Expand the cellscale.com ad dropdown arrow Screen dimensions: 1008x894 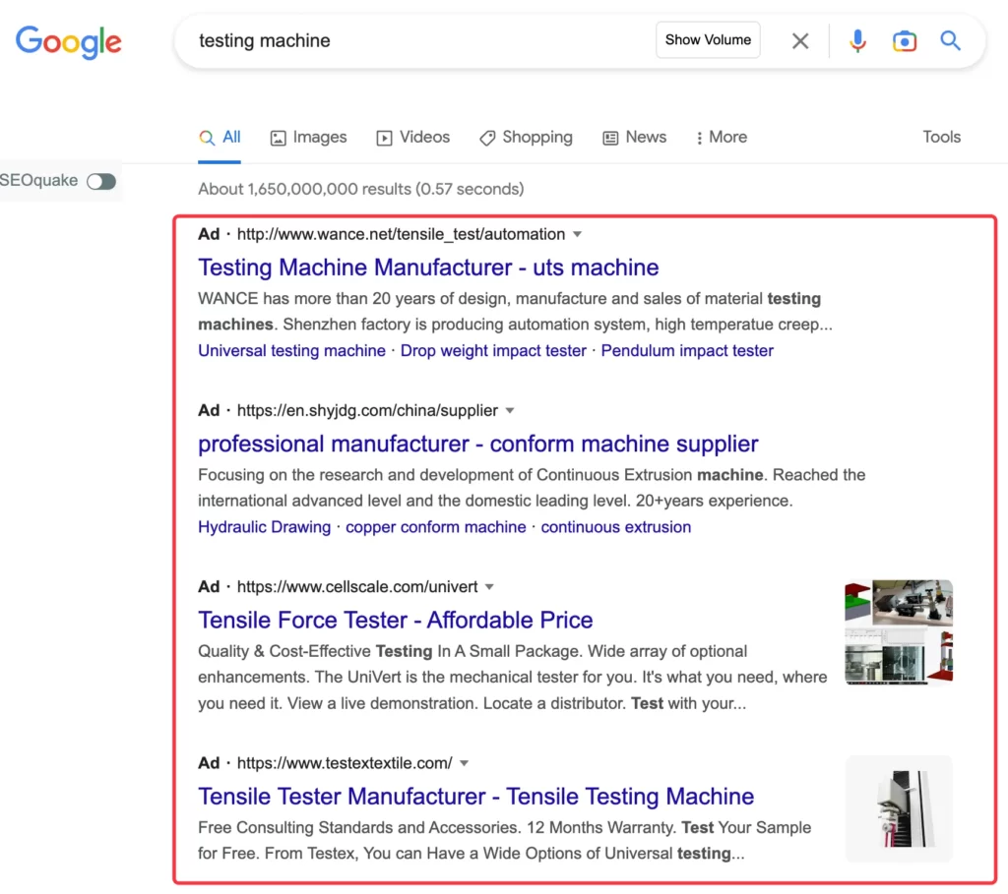[x=489, y=587]
